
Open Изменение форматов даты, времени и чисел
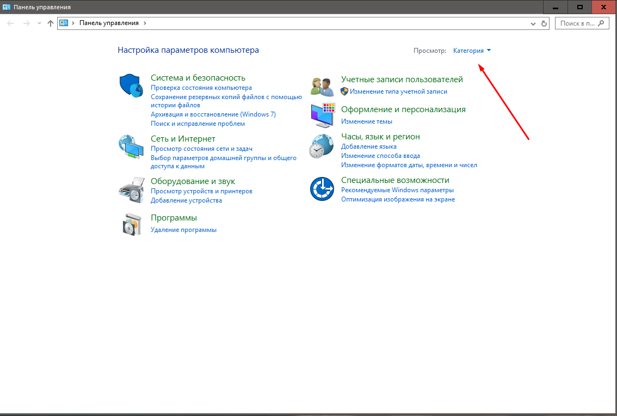[409, 165]
